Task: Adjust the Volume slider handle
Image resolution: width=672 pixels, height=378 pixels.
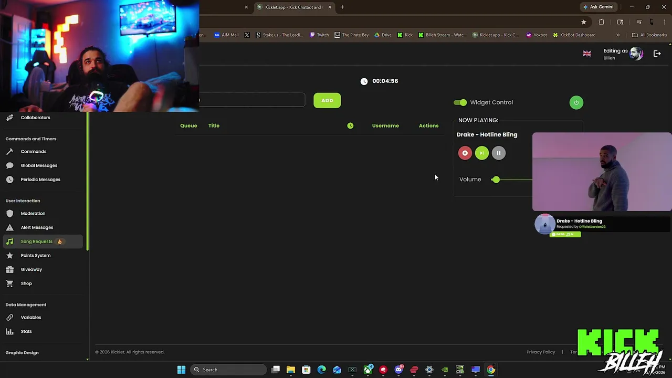Action: pos(496,180)
